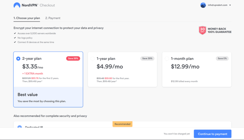This screenshot has height=140, width=244.
Task: Click the 30-day money-back shield badge
Action: [x=202, y=30]
